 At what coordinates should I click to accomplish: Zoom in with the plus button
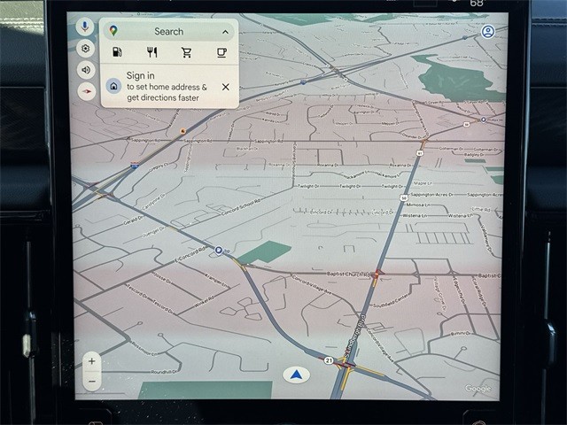[91, 362]
